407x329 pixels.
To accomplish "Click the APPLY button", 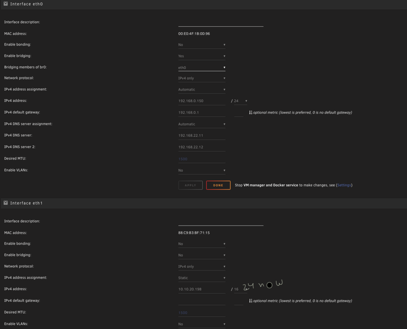I will (190, 185).
